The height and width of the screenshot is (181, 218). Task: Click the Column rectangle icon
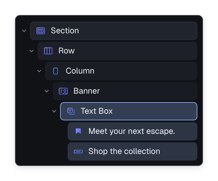tap(56, 71)
